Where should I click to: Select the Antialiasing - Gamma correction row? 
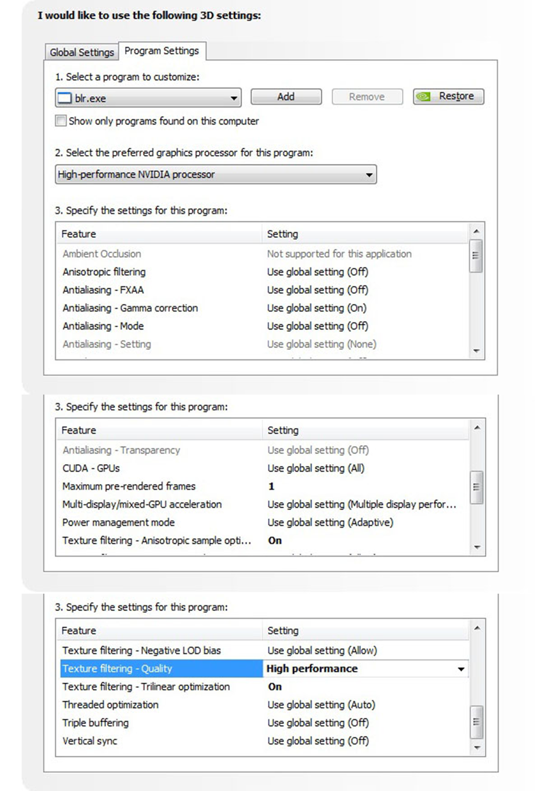pyautogui.click(x=262, y=308)
